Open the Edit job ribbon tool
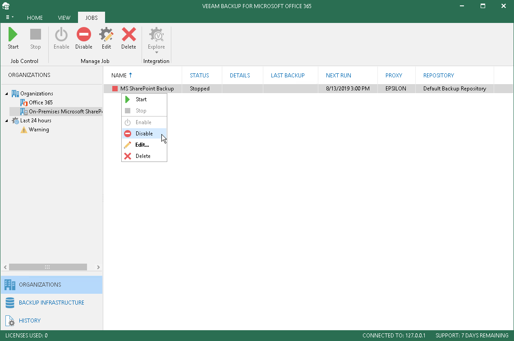Viewport: 514px width, 341px height. pyautogui.click(x=106, y=39)
